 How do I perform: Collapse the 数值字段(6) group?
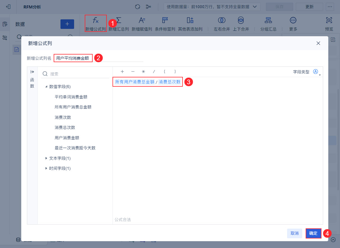(x=46, y=87)
